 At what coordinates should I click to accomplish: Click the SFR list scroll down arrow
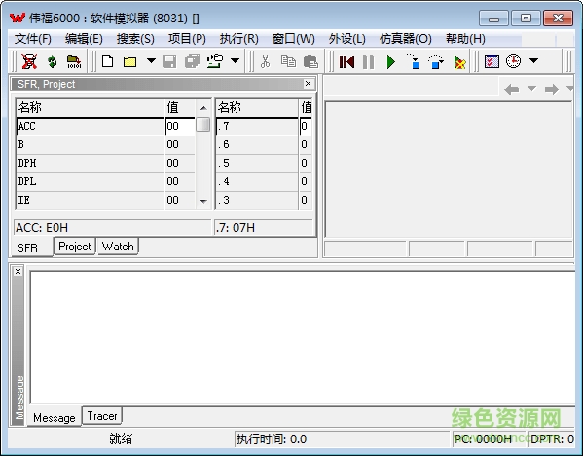click(x=203, y=202)
